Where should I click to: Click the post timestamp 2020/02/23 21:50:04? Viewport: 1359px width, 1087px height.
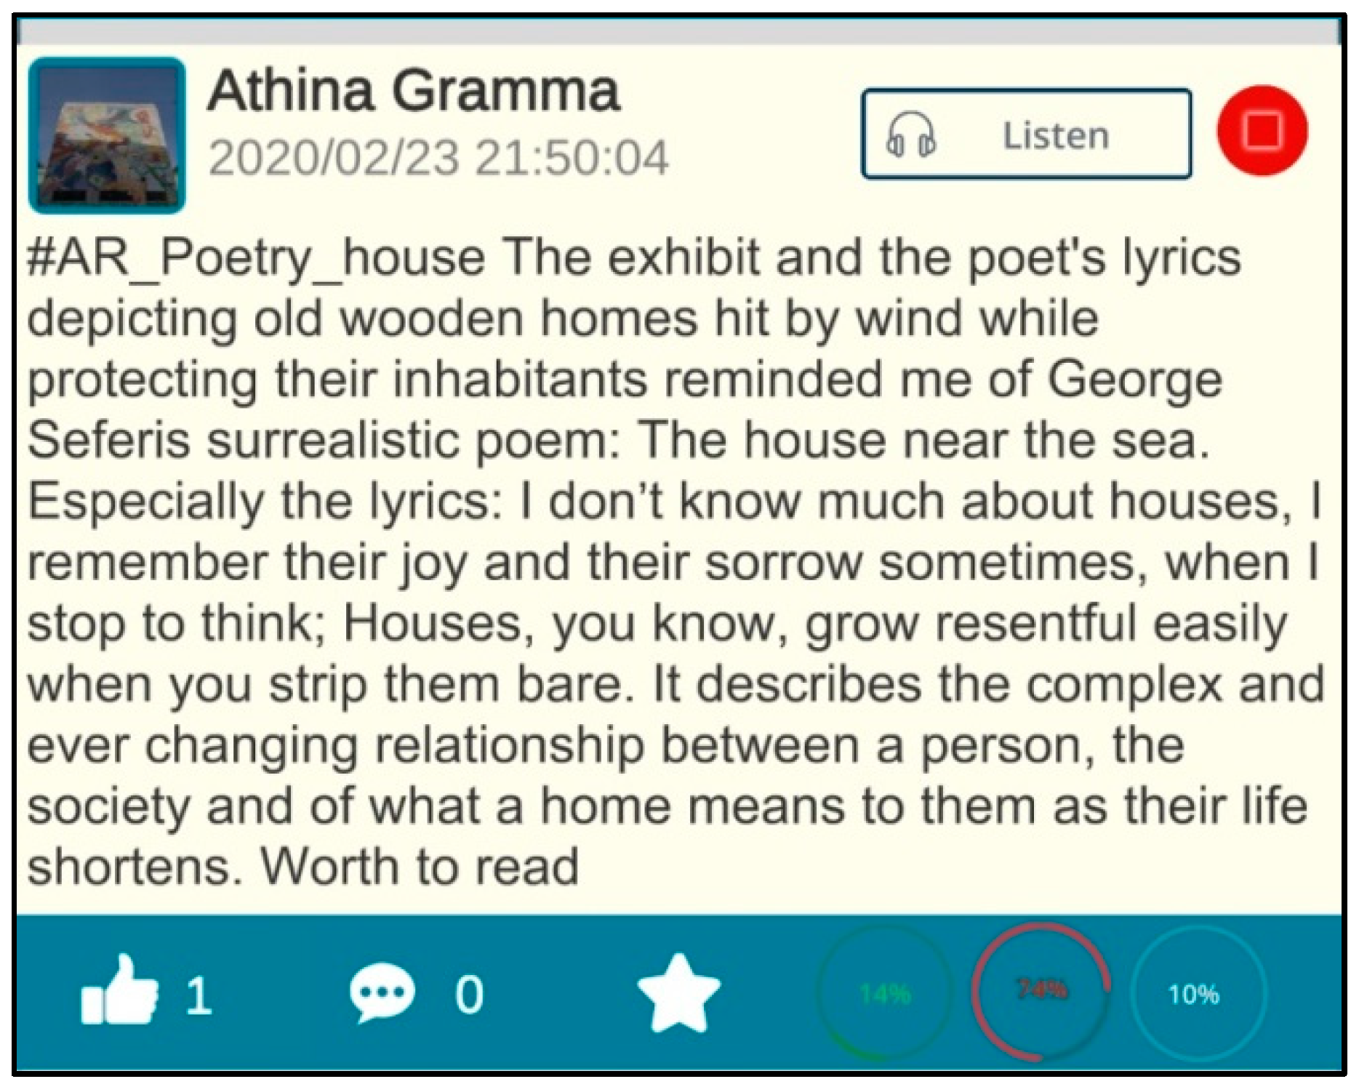point(438,158)
